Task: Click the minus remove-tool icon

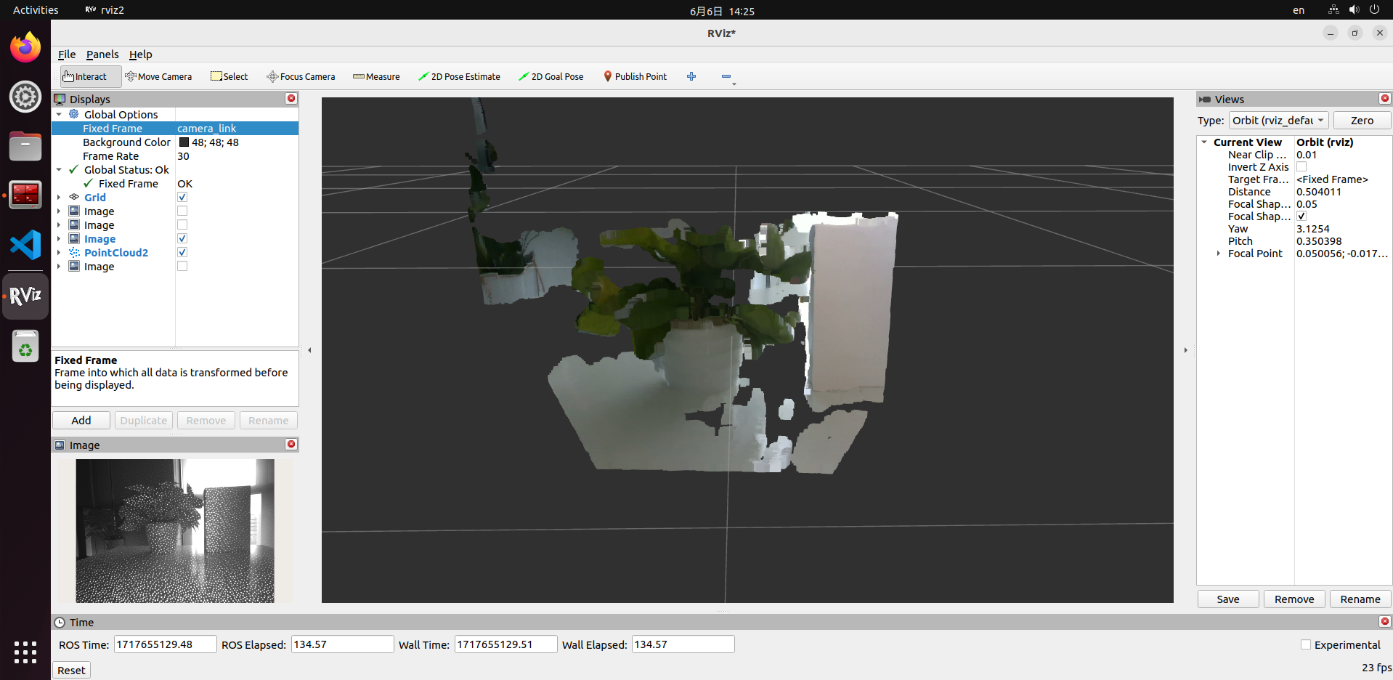Action: pos(726,76)
